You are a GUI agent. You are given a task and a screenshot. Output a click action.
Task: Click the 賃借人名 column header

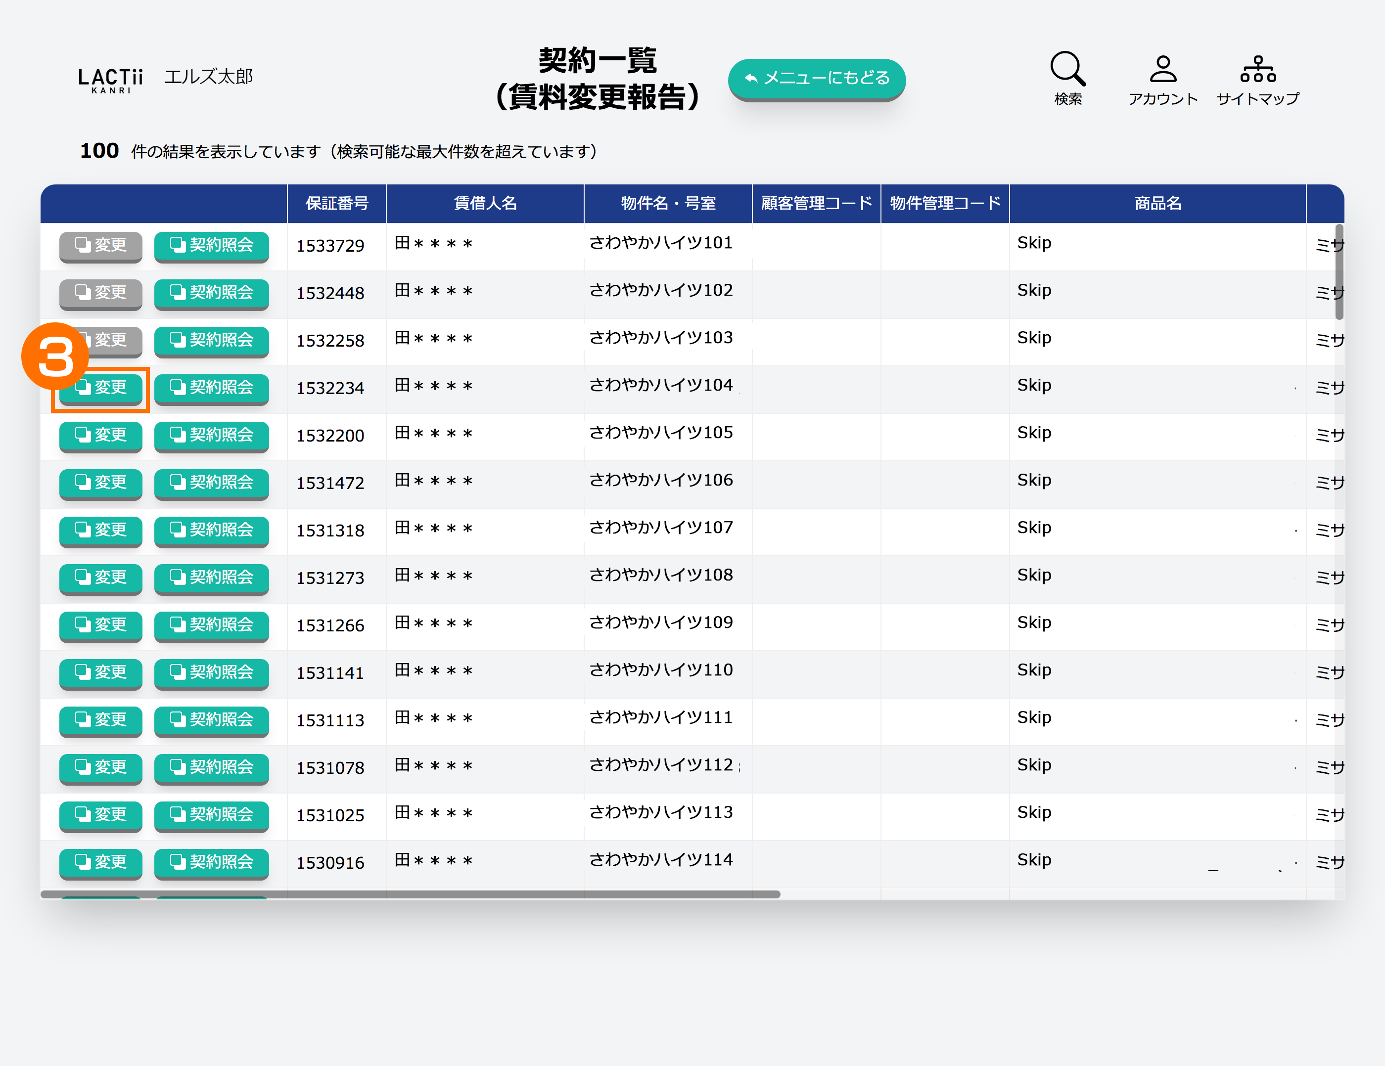tap(485, 203)
